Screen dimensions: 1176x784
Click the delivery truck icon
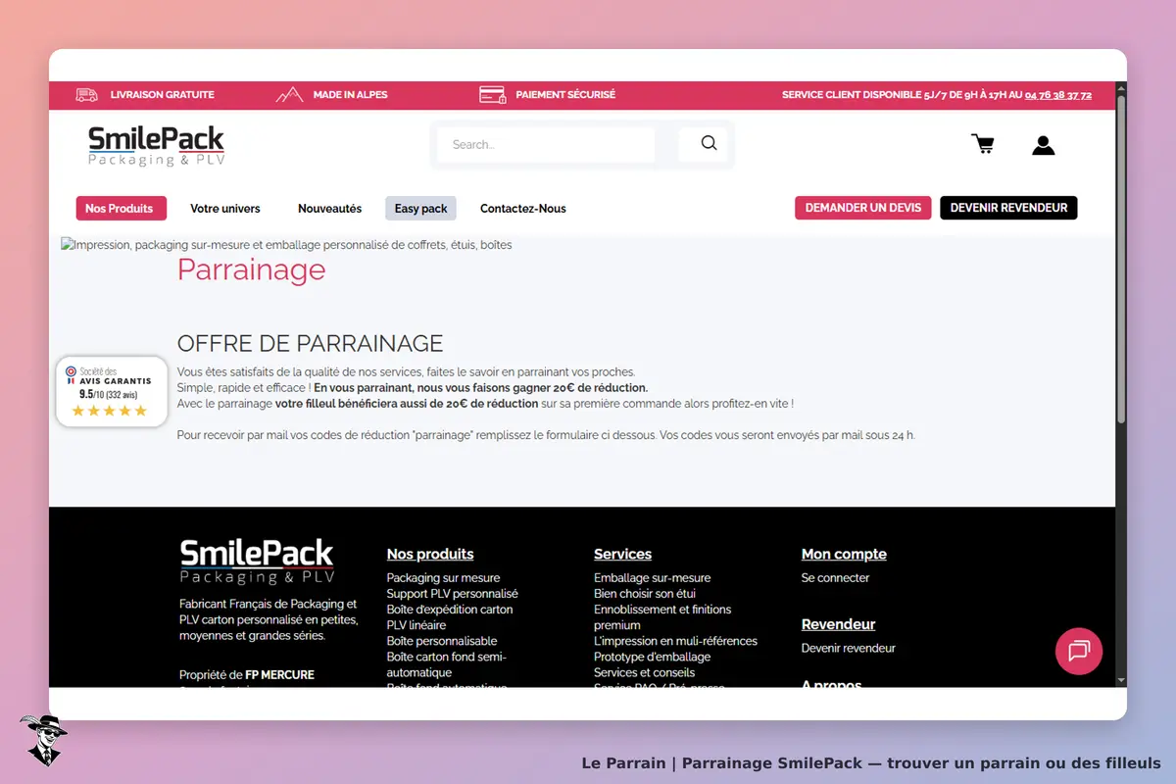coord(87,95)
